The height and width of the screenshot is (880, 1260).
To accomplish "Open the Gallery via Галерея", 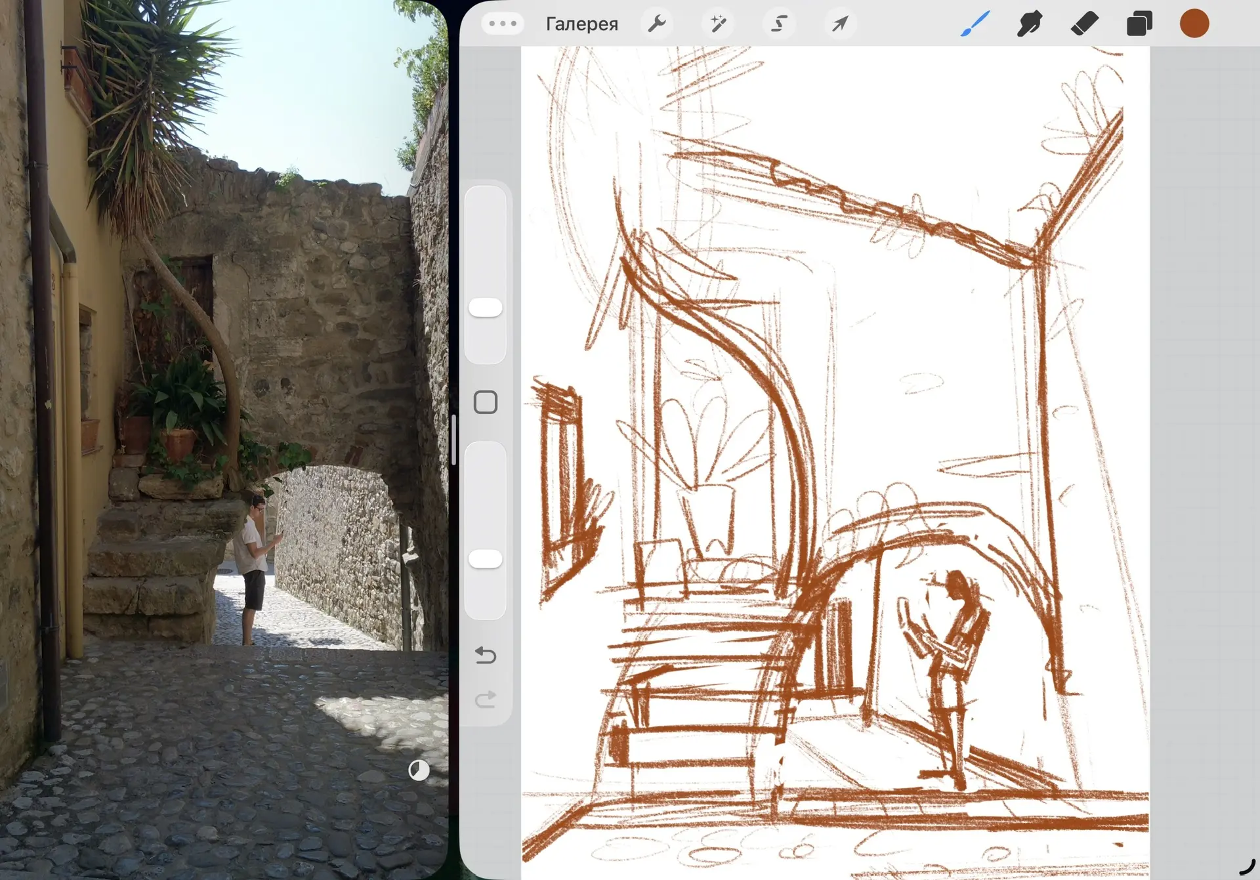I will pos(581,24).
